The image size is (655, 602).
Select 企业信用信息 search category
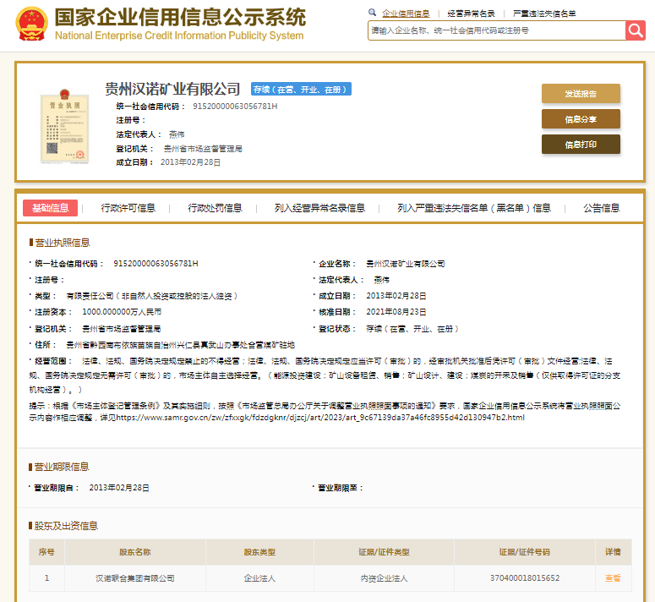406,14
